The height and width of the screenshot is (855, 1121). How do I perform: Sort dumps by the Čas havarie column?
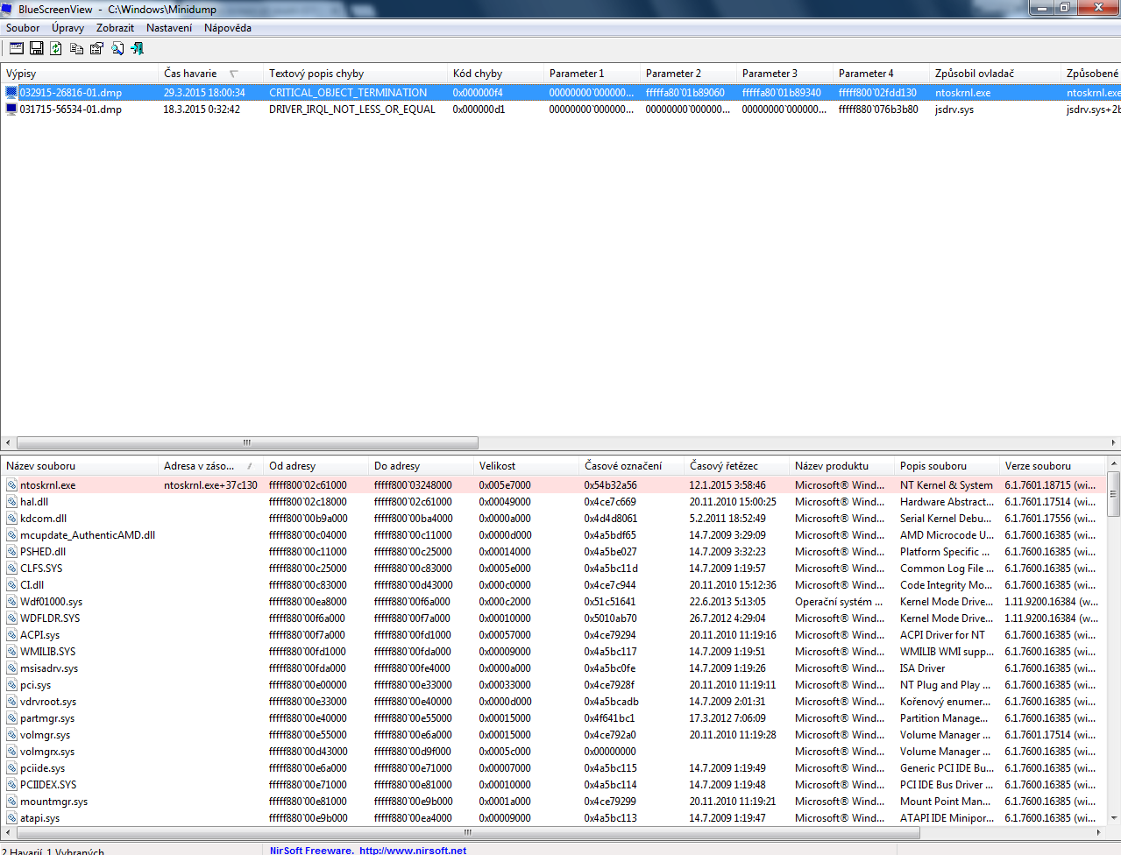pyautogui.click(x=210, y=74)
